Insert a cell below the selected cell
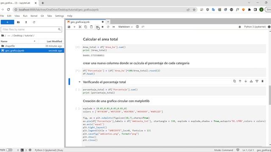Image resolution: width=271 pixels, height=152 pixels. [257, 81]
